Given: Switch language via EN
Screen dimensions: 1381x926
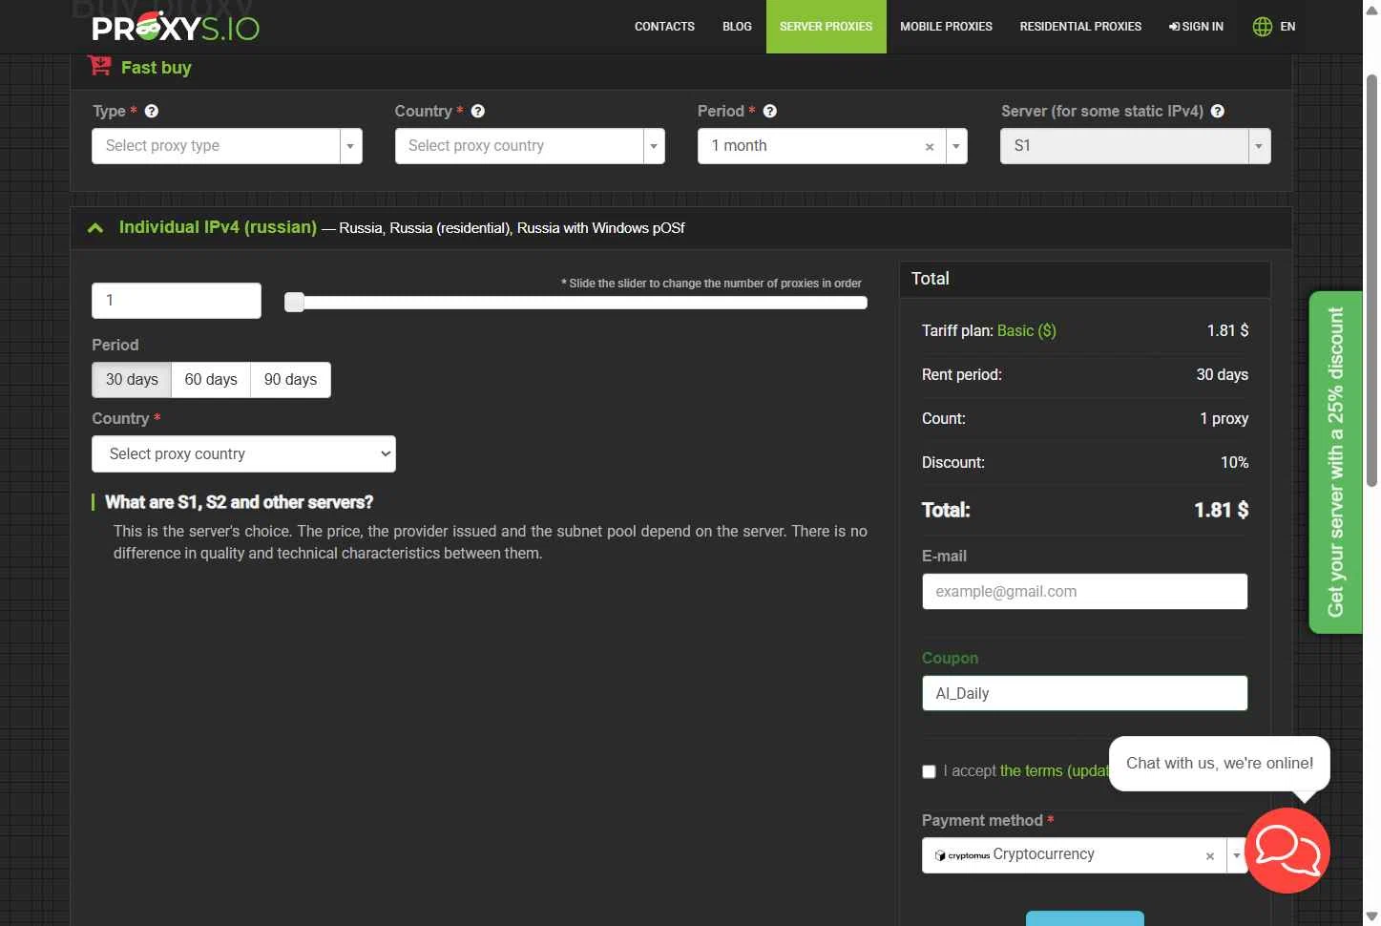Looking at the screenshot, I should coord(1287,27).
